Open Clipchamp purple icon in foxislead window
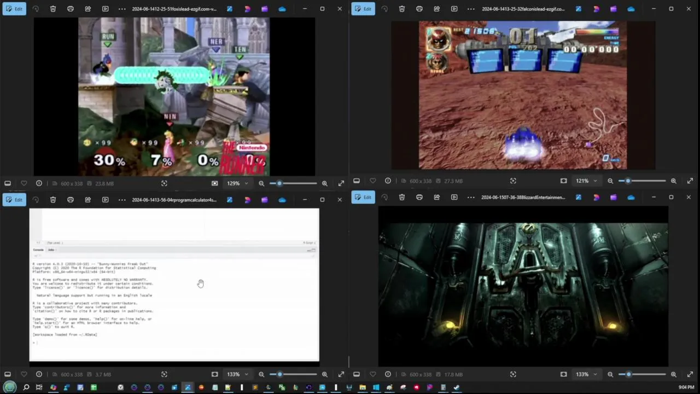The height and width of the screenshot is (394, 700). (x=265, y=9)
